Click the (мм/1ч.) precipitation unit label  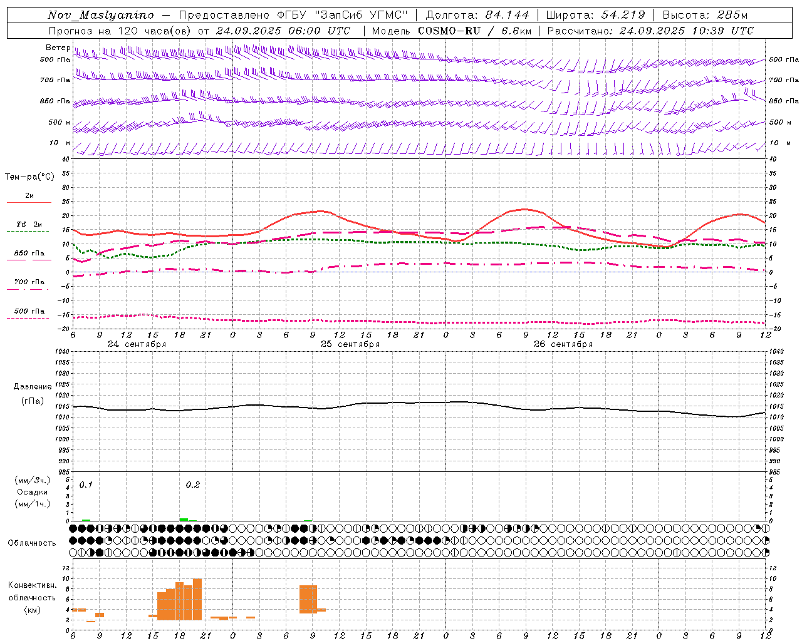point(33,504)
